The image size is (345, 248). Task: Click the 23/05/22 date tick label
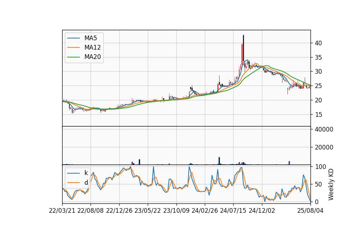pyautogui.click(x=148, y=211)
